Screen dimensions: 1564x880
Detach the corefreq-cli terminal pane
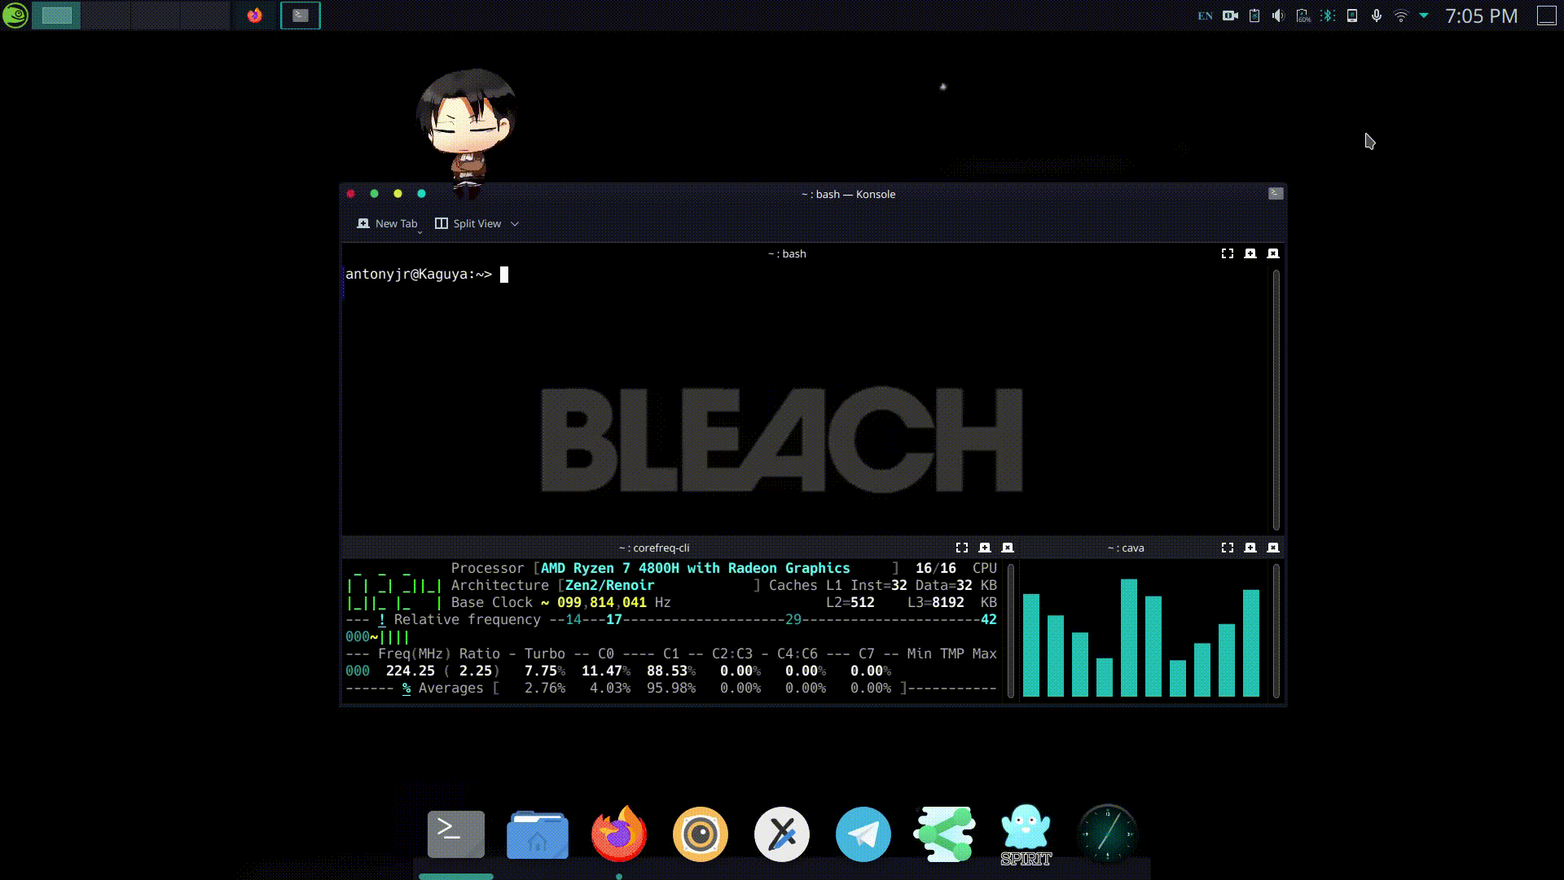point(985,548)
